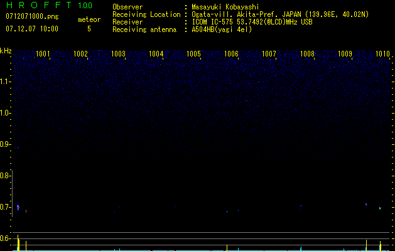Click the Ogata-vill. Akita-Pref. JAPAN location text
This screenshot has width=395, height=251.
[280, 14]
